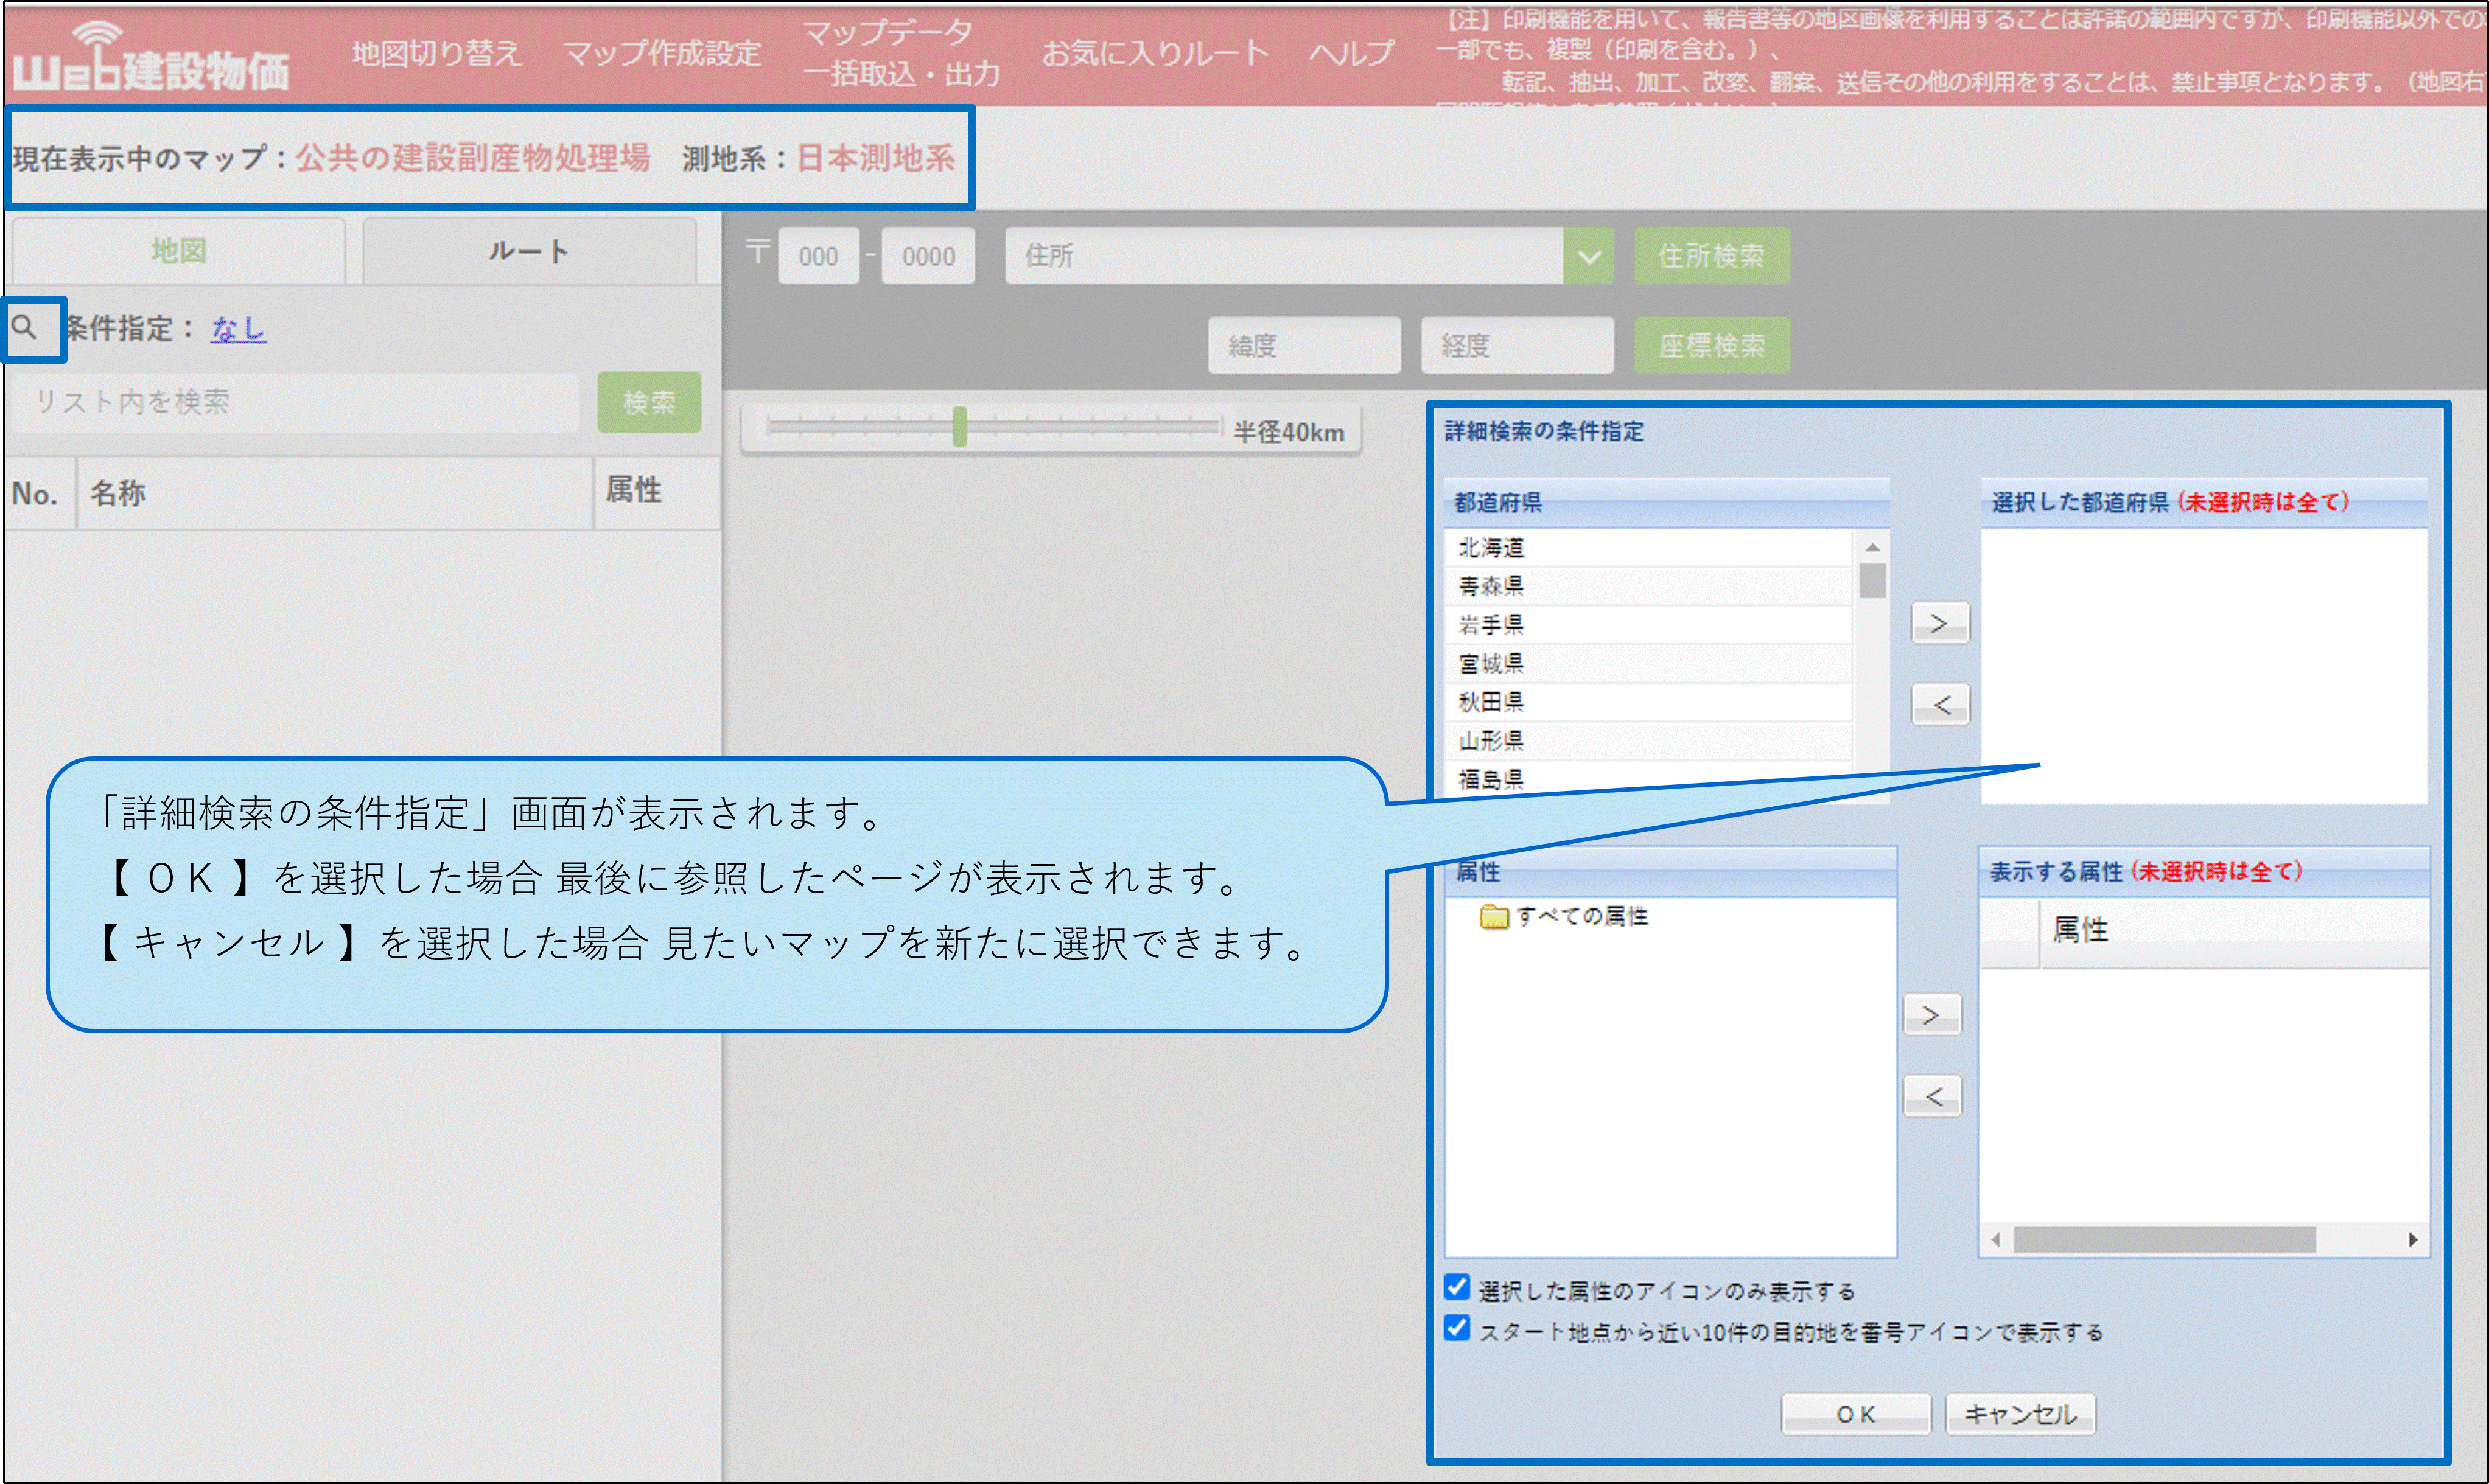Toggle スタート地点から近い10件 checkbox
This screenshot has width=2489, height=1484.
pos(1458,1328)
